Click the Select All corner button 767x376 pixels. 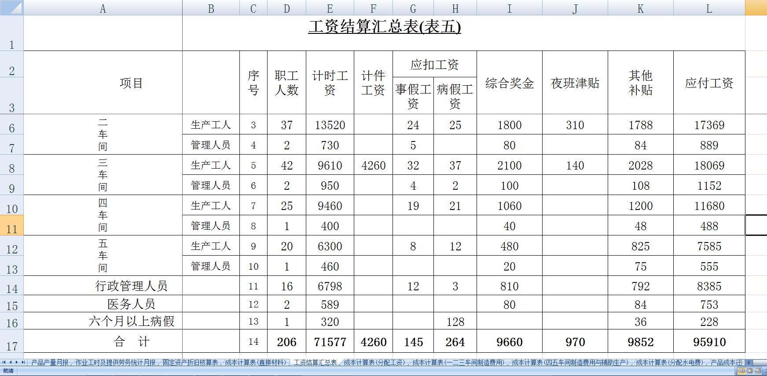click(11, 8)
